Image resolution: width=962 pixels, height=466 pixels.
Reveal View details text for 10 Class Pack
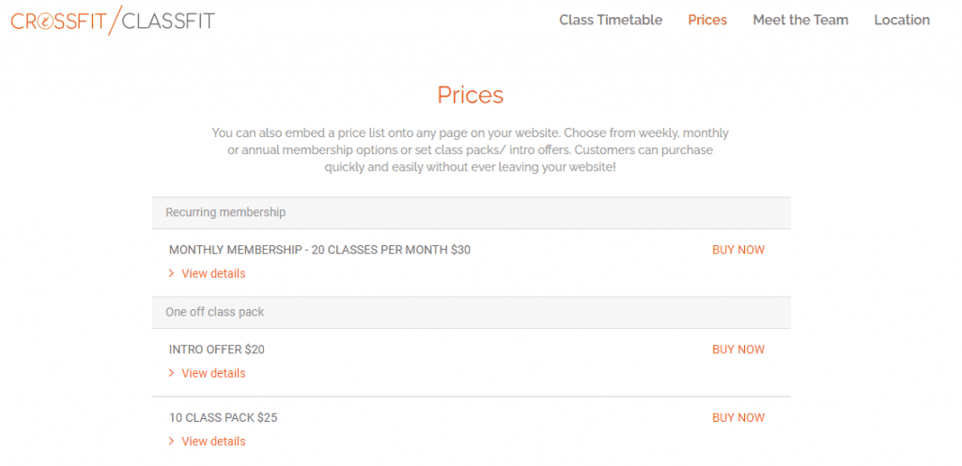pos(213,442)
